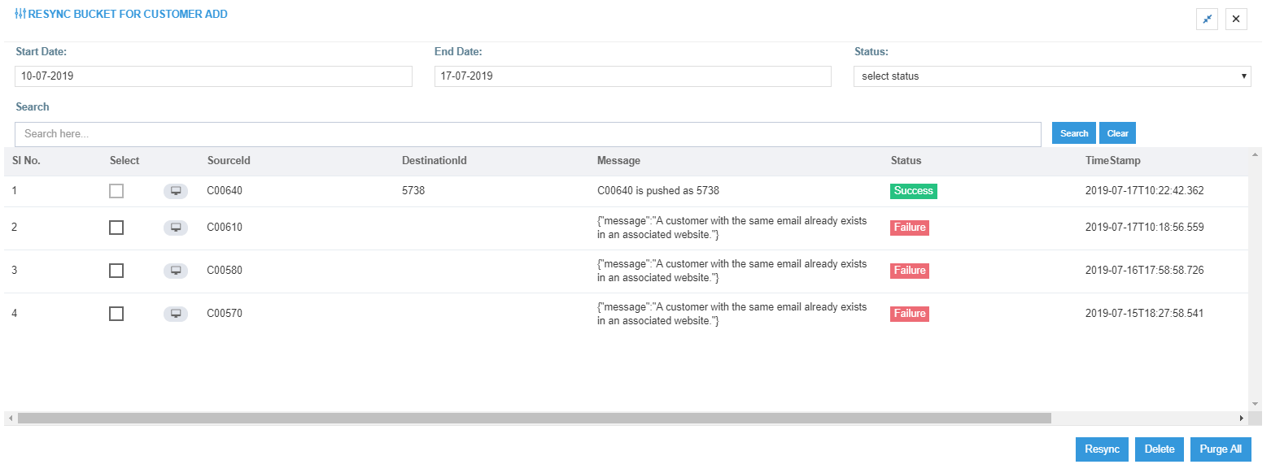Enable the checkbox on the C00610 row
The image size is (1271, 473).
coord(116,228)
